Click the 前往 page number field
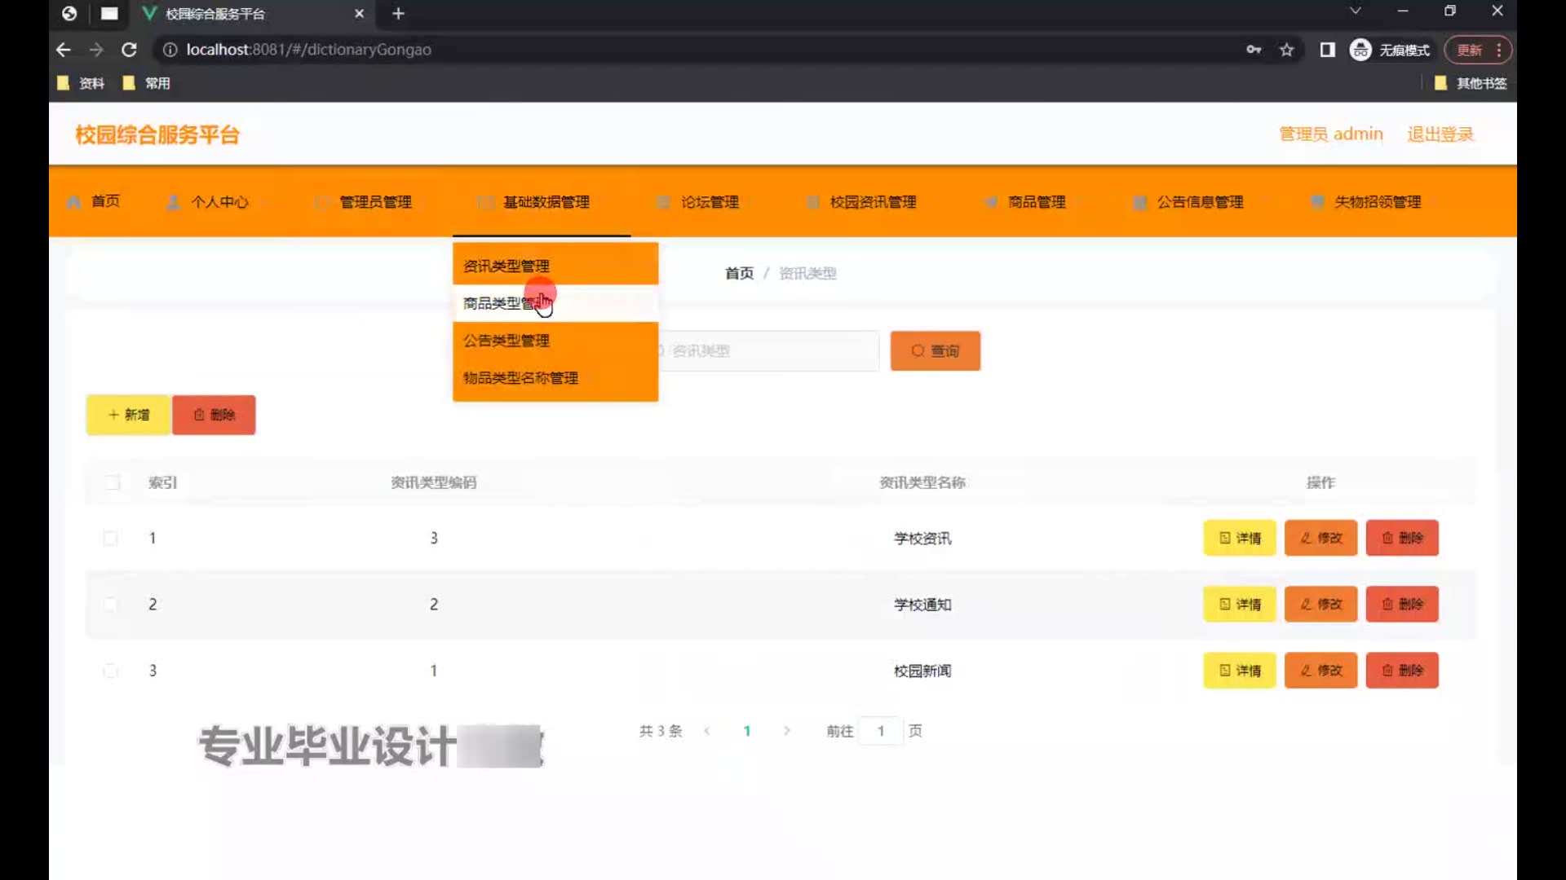The width and height of the screenshot is (1566, 880). point(880,731)
